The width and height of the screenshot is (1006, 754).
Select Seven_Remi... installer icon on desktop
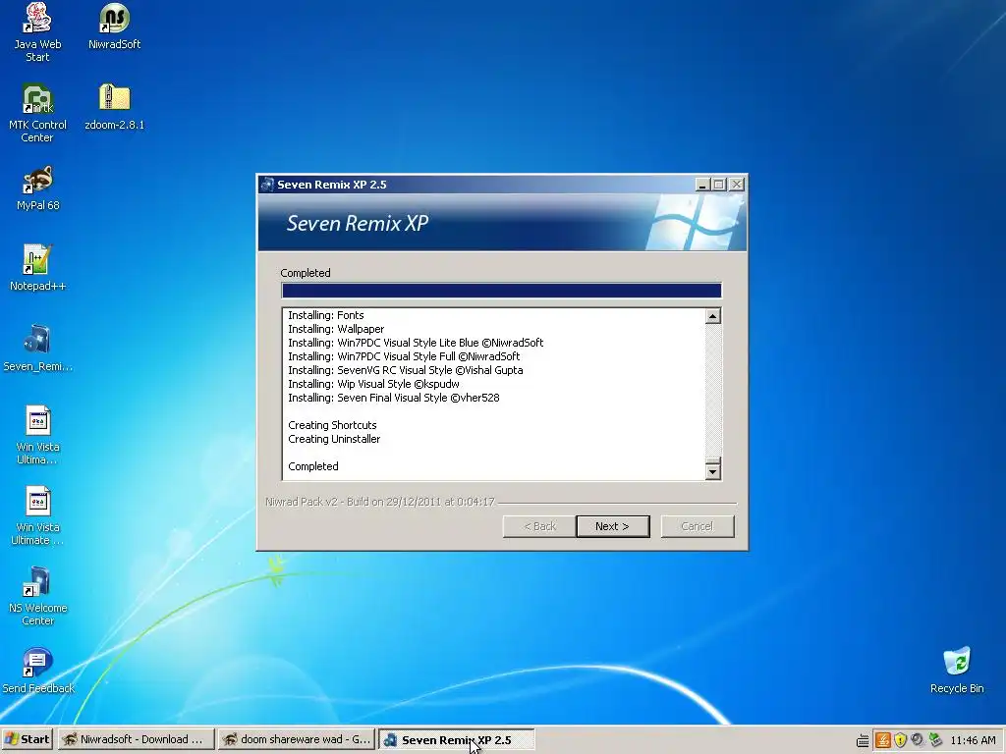[38, 349]
